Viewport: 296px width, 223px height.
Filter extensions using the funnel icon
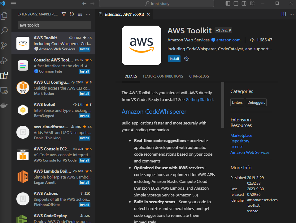64,14
